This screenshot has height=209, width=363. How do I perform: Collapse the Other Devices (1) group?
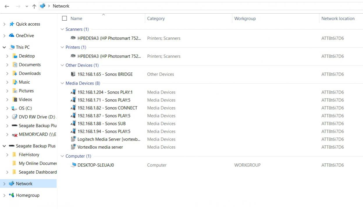(62, 65)
